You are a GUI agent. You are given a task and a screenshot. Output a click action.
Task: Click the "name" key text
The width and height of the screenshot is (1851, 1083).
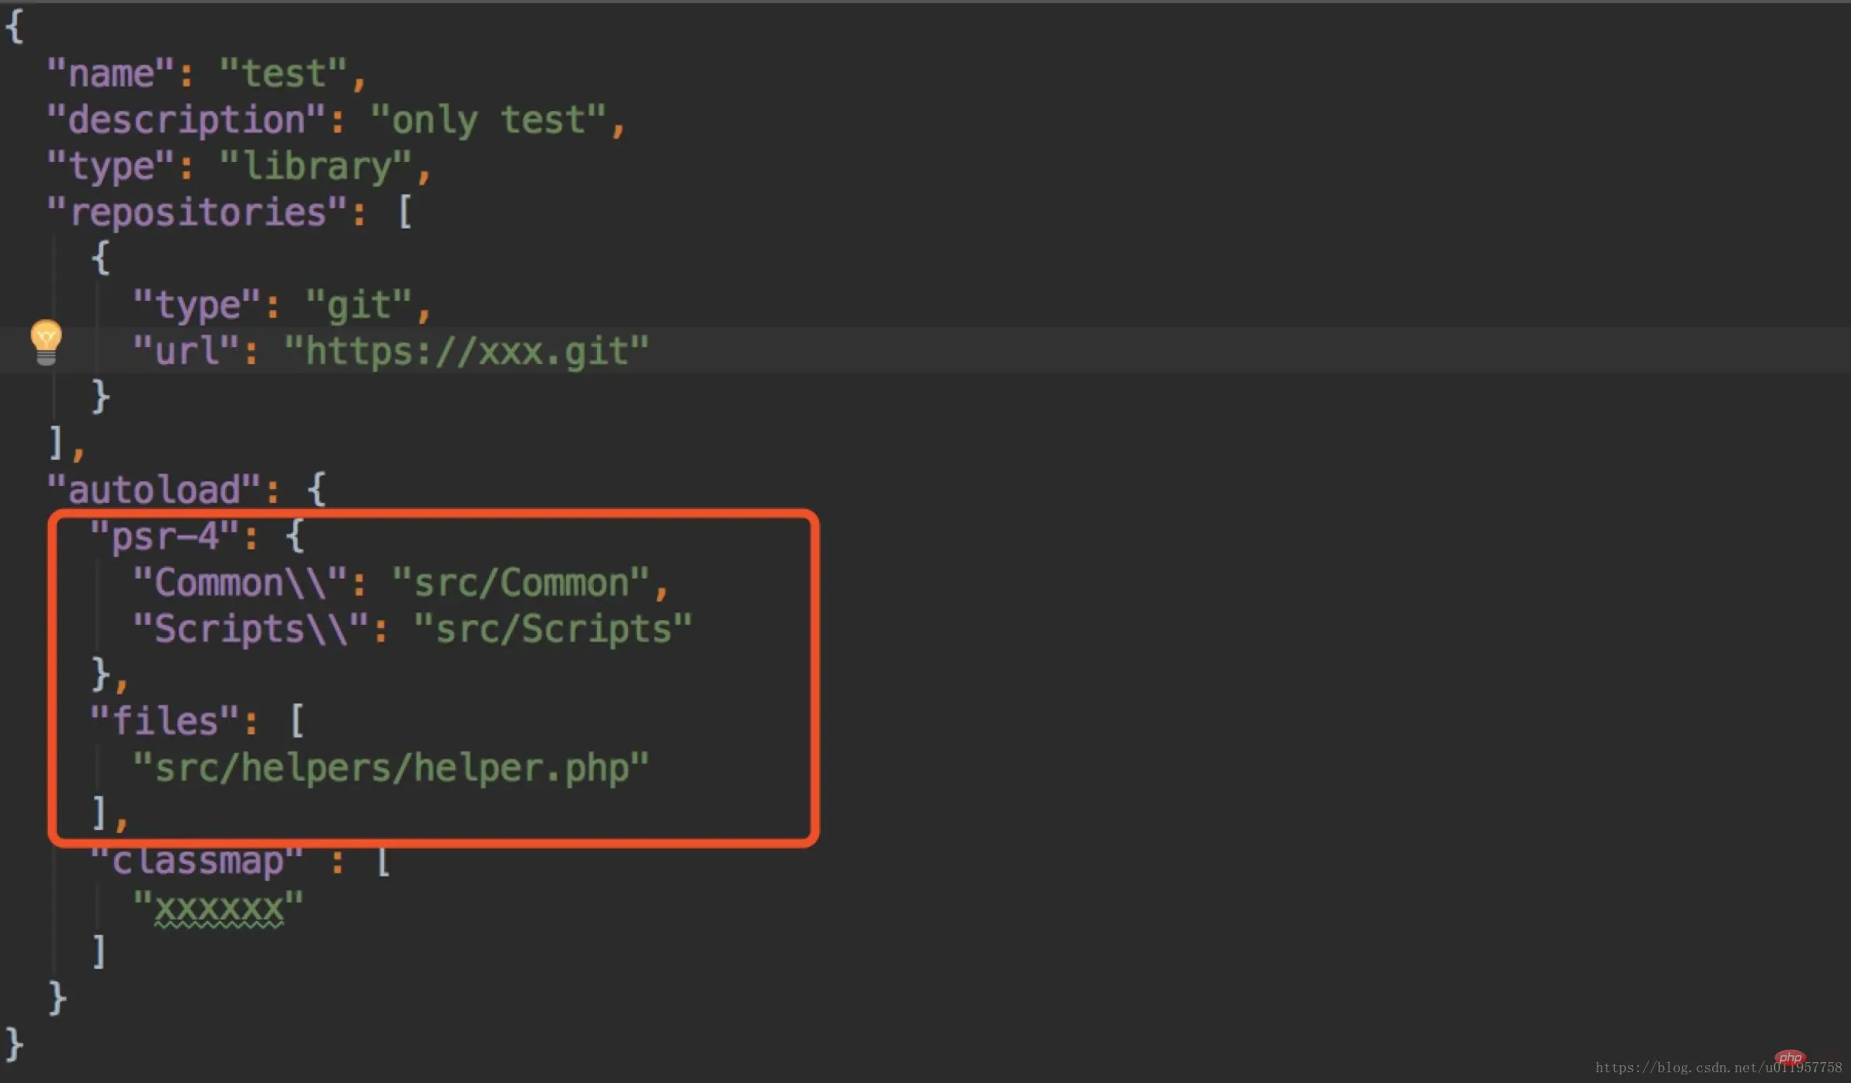pos(111,73)
